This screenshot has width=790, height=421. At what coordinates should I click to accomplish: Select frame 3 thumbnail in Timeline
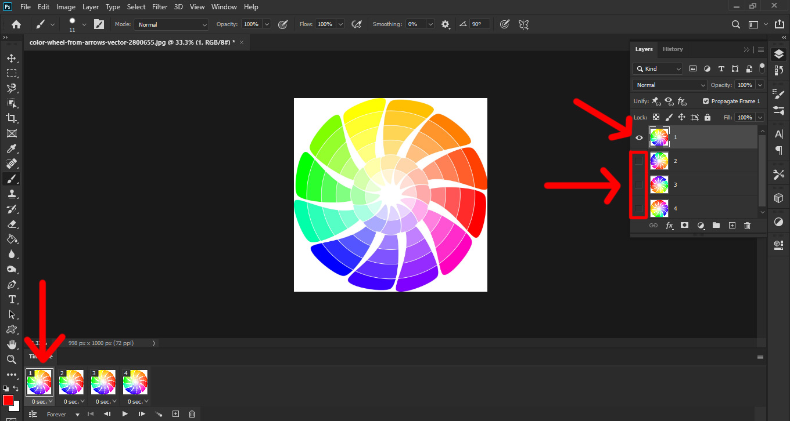pyautogui.click(x=103, y=383)
